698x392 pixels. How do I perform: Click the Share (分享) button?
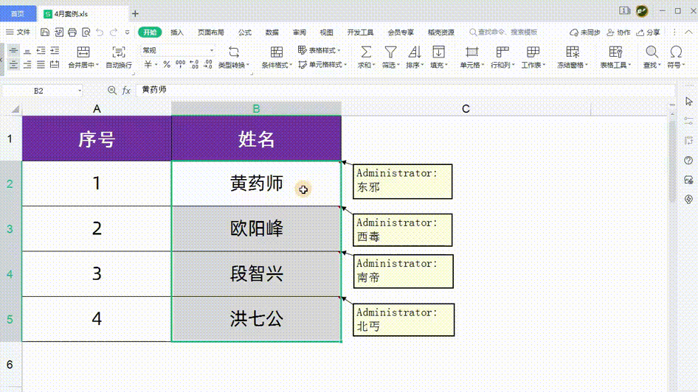click(x=649, y=32)
